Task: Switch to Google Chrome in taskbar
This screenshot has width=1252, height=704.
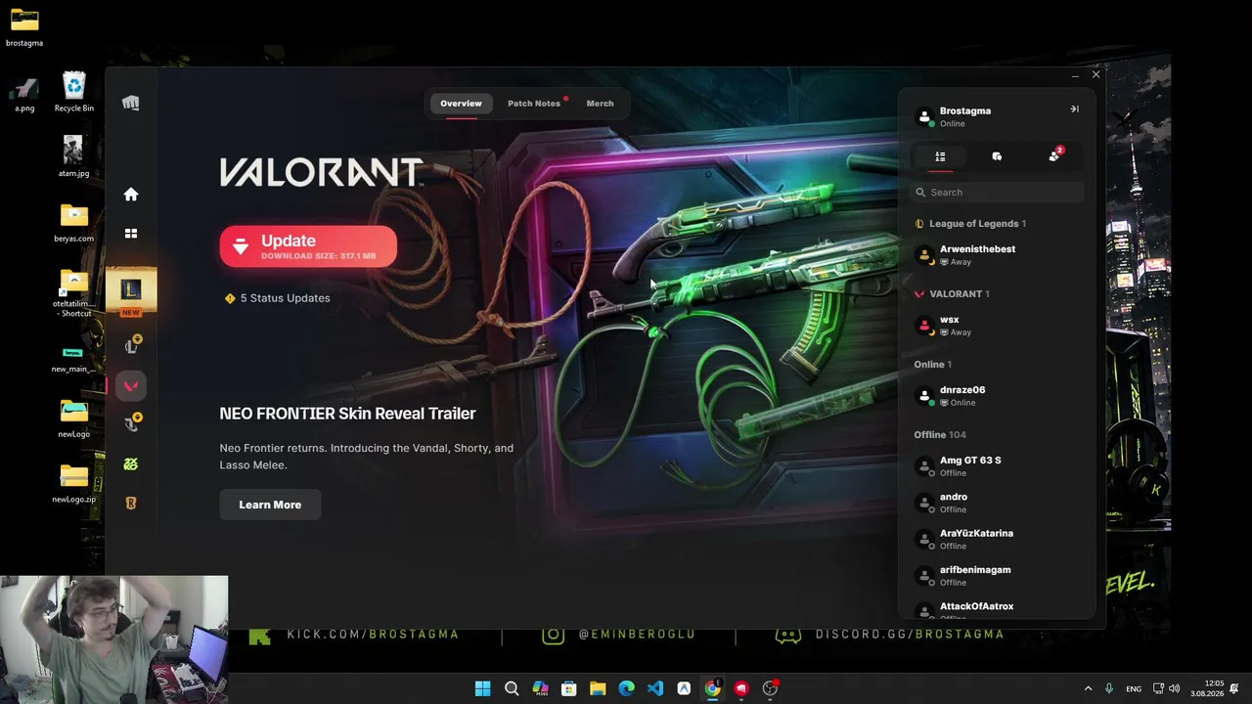Action: 712,688
